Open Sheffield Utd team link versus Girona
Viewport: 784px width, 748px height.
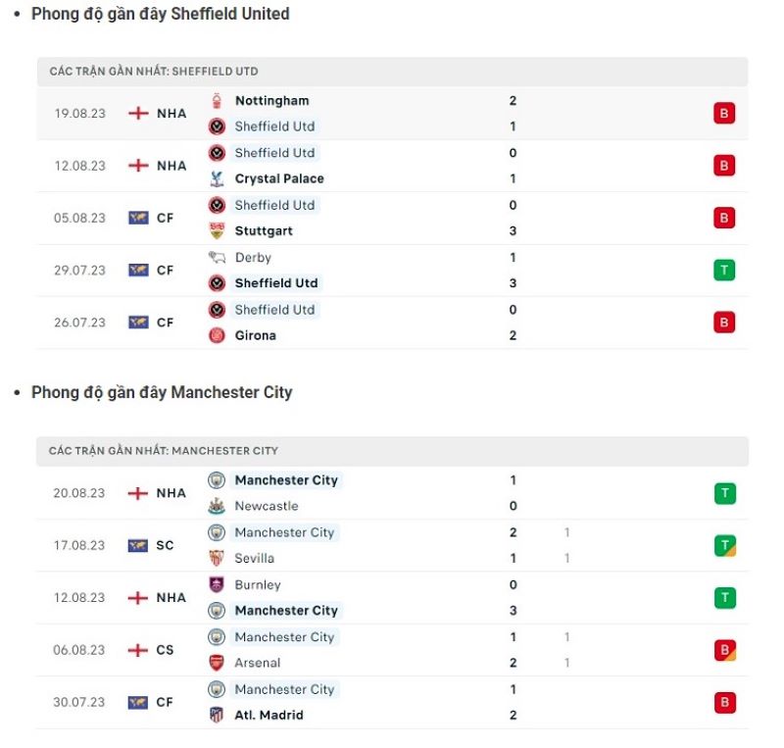[274, 310]
